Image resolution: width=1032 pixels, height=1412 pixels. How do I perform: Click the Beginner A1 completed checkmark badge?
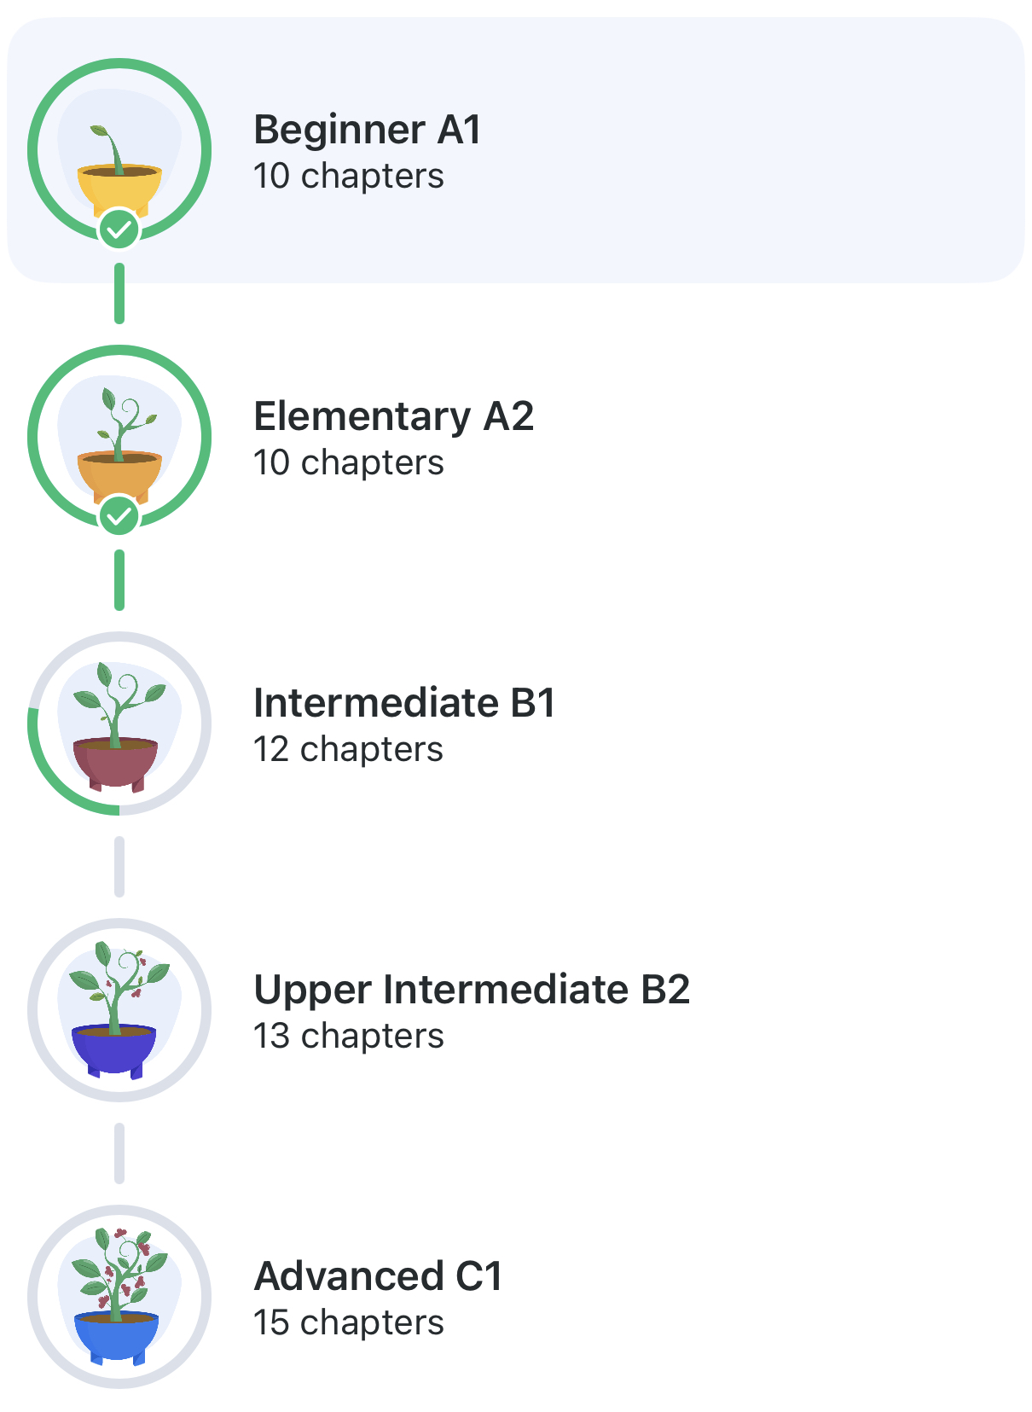(x=119, y=229)
